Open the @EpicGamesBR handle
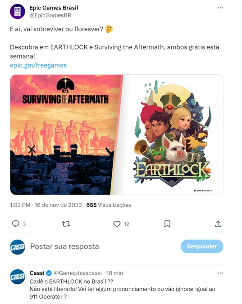Image resolution: width=242 pixels, height=304 pixels. [50, 15]
